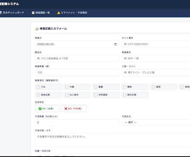The image size is (190, 157).
Task: Focus the ロット番号 input field
Action: (x=156, y=44)
